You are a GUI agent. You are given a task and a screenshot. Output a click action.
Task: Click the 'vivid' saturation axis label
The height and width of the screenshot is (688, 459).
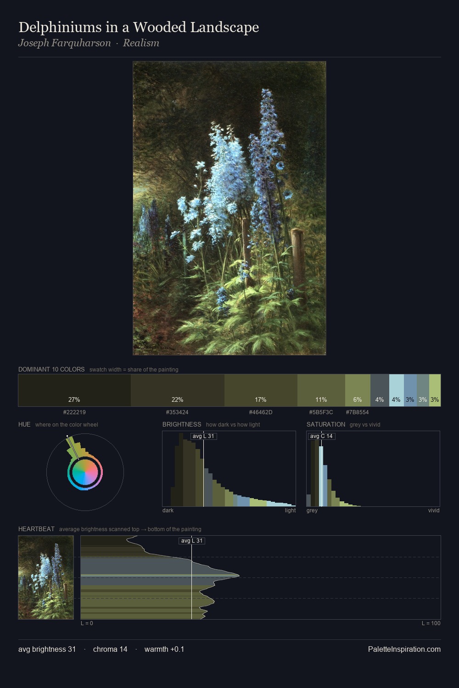(434, 510)
